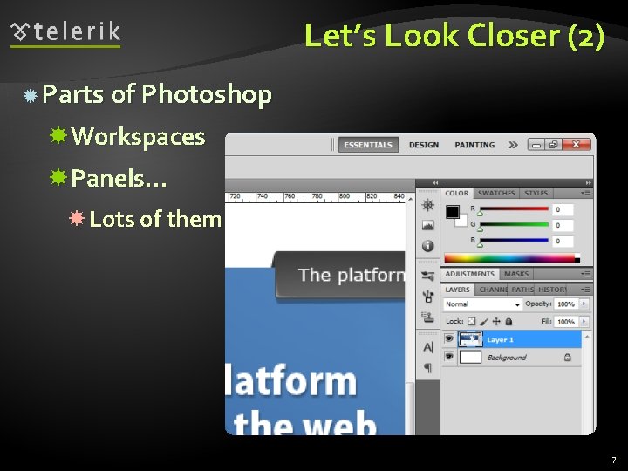This screenshot has width=628, height=471.
Task: Collapse the icon dock with double arrows
Action: pos(435,183)
